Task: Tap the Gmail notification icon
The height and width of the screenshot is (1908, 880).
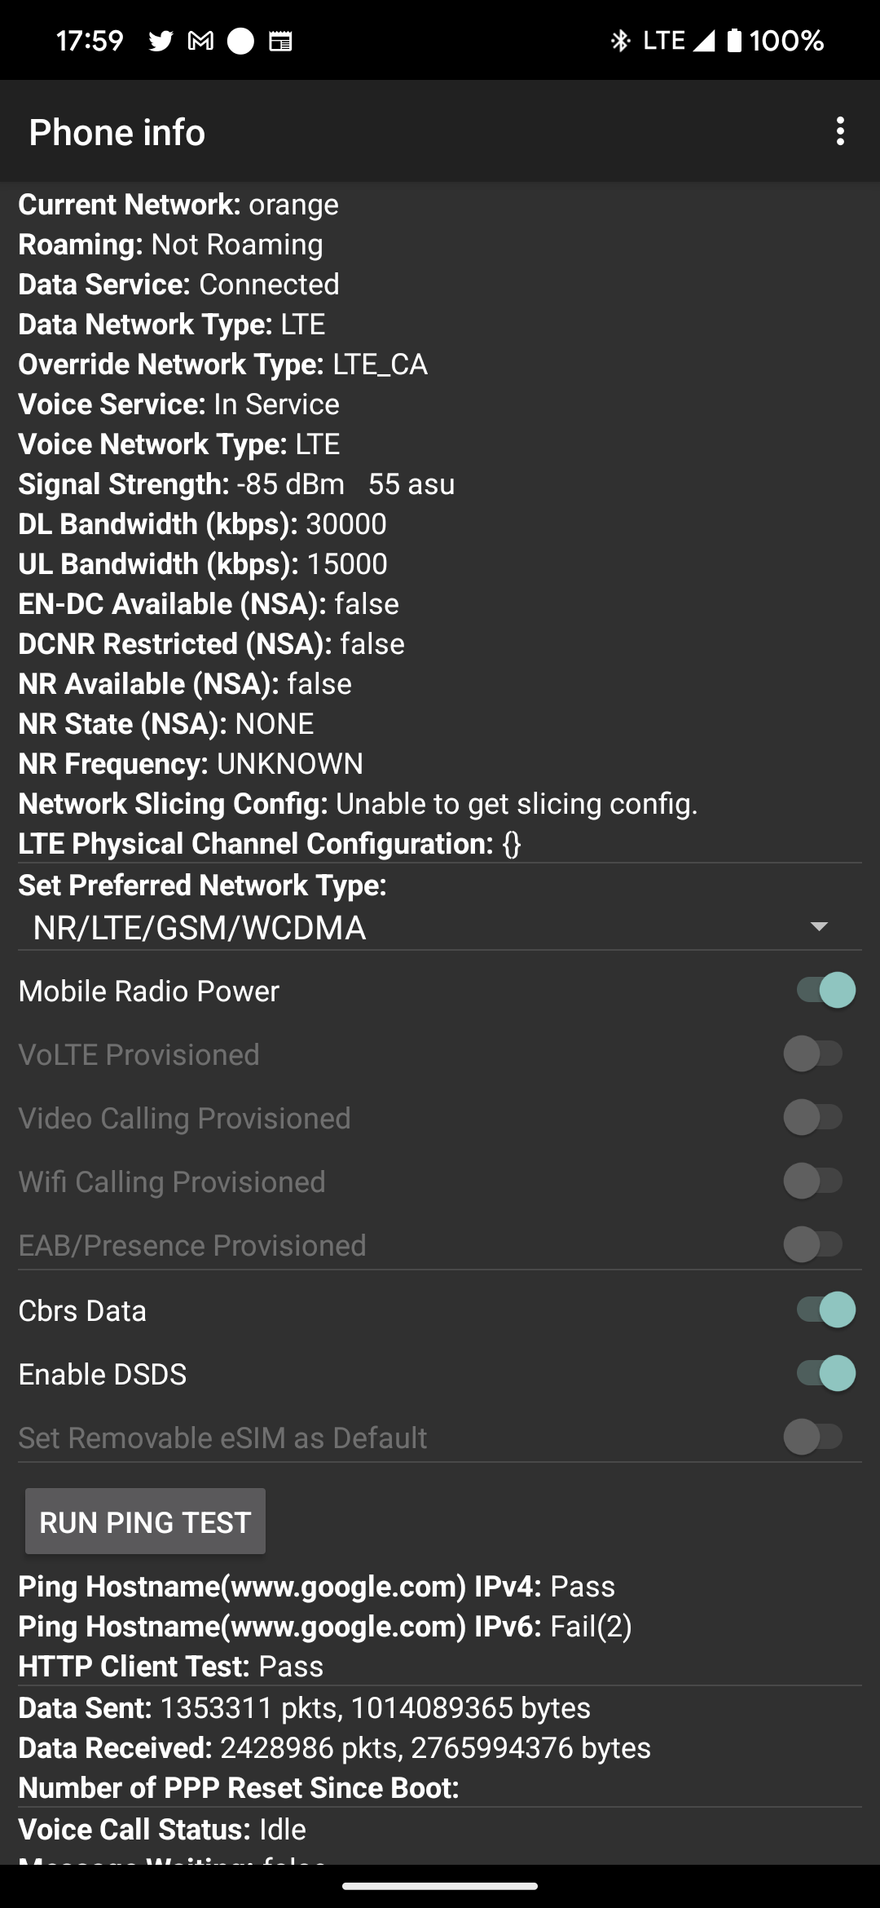Action: (200, 41)
